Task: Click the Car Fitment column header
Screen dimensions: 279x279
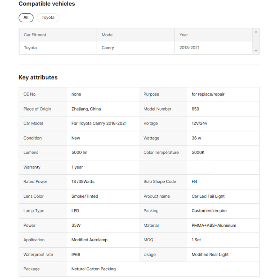Action: pos(35,35)
